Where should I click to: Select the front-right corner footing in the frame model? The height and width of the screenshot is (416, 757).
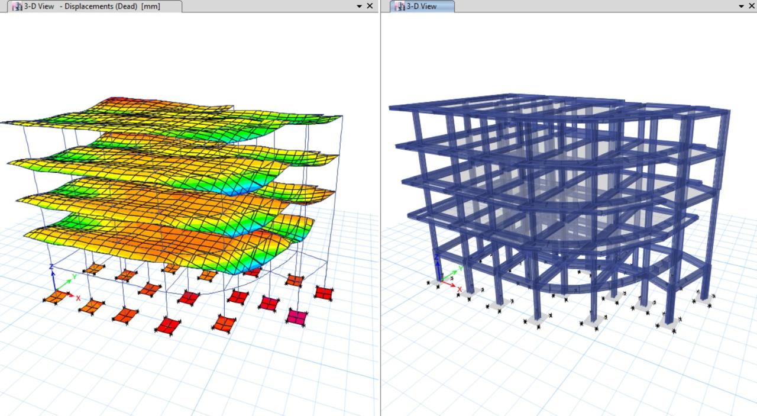click(669, 324)
